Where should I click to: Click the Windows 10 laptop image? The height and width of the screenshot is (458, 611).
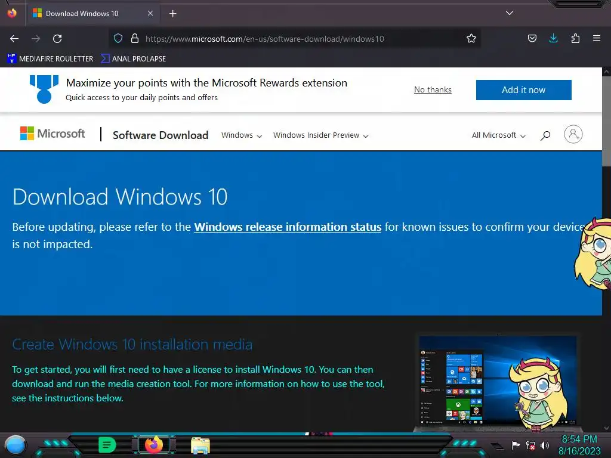coord(498,382)
